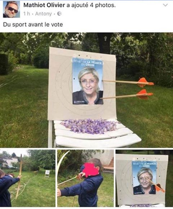
Task: Click the purple flower petals on the chair
Action: (x=89, y=126)
